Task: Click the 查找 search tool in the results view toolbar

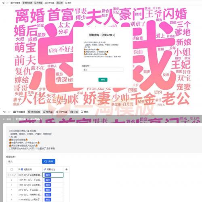Action: pyautogui.click(x=84, y=112)
